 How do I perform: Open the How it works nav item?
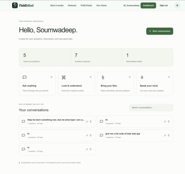[x=57, y=5]
